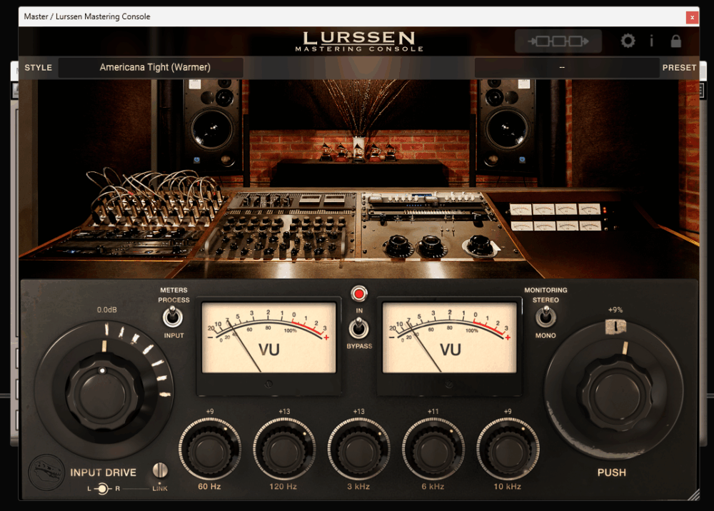The width and height of the screenshot is (714, 511).
Task: Click the BYPASS label
Action: click(359, 346)
